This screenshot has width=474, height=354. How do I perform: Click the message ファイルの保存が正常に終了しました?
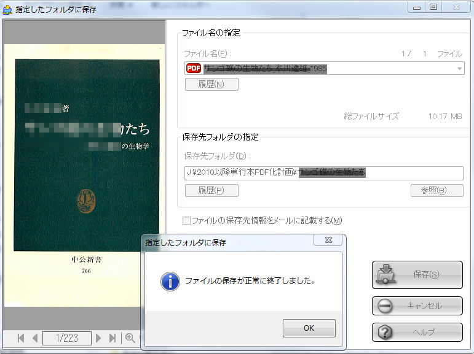click(x=250, y=281)
